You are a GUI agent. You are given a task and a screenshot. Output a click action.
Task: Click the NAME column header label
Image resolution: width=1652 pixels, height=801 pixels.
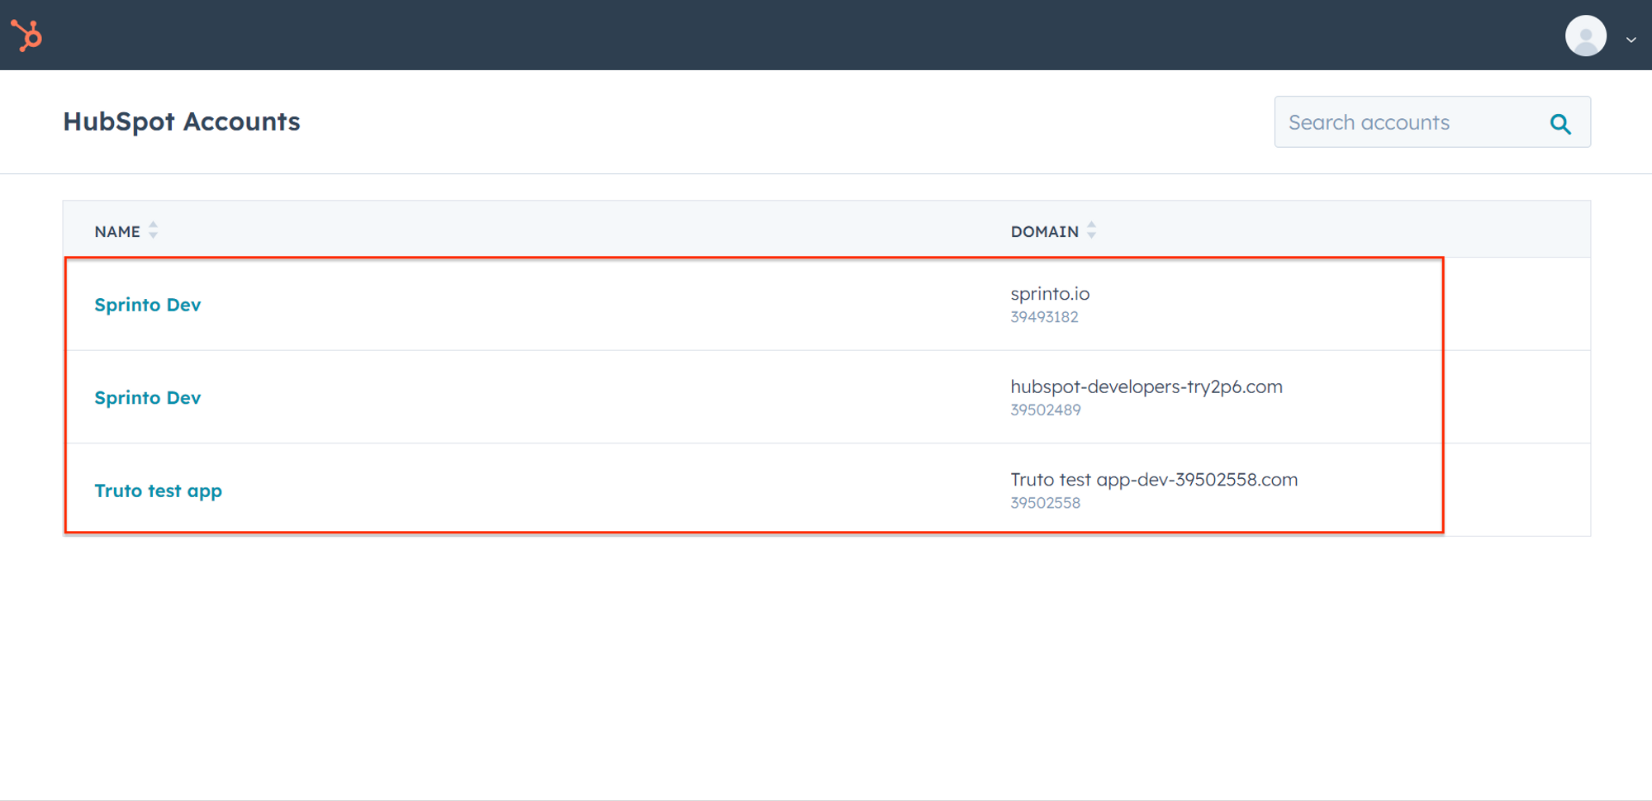[117, 231]
